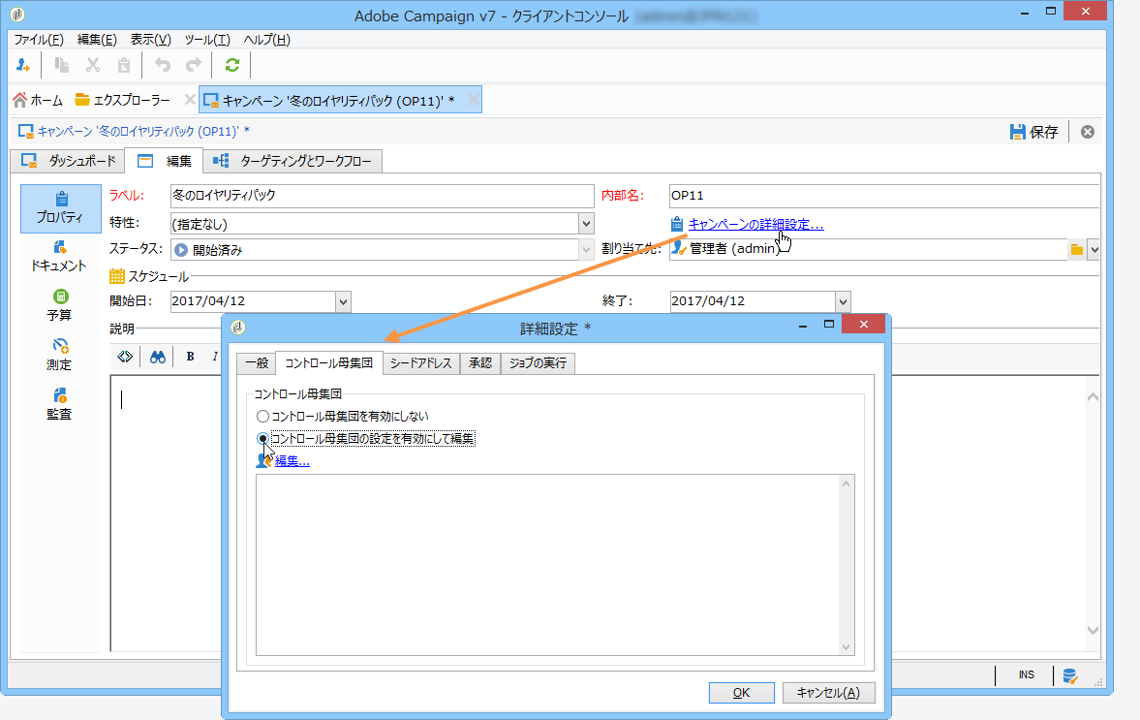Click the bold B formatting icon
Image resolution: width=1140 pixels, height=720 pixels.
(x=191, y=357)
